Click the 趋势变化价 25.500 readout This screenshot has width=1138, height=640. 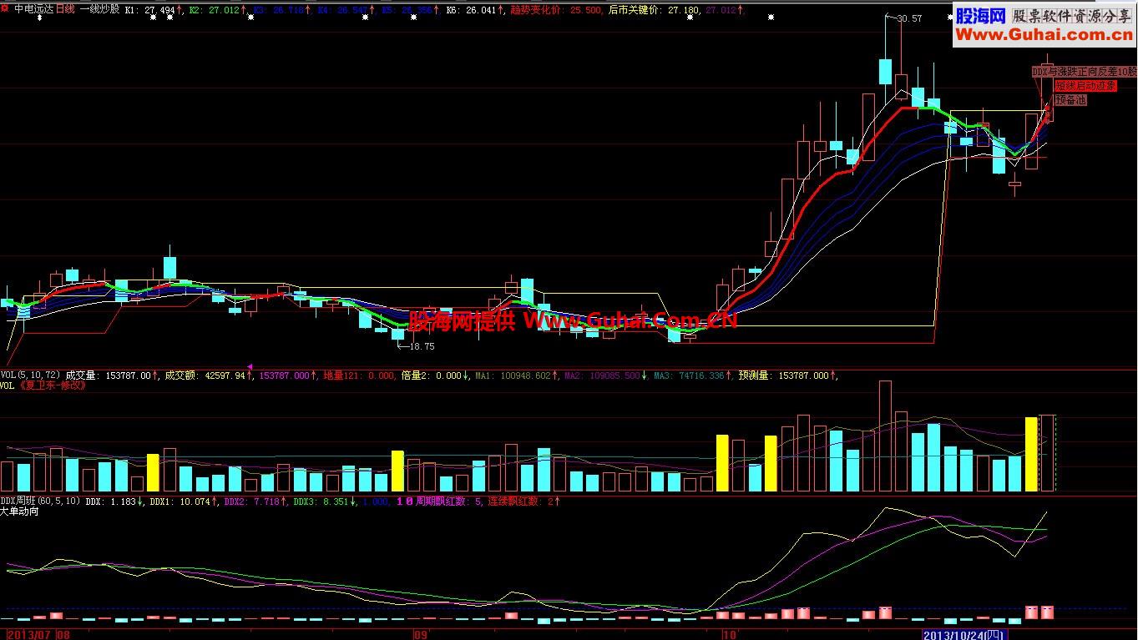pyautogui.click(x=554, y=10)
